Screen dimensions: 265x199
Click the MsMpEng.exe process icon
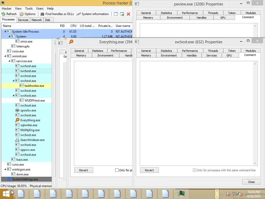(17, 130)
